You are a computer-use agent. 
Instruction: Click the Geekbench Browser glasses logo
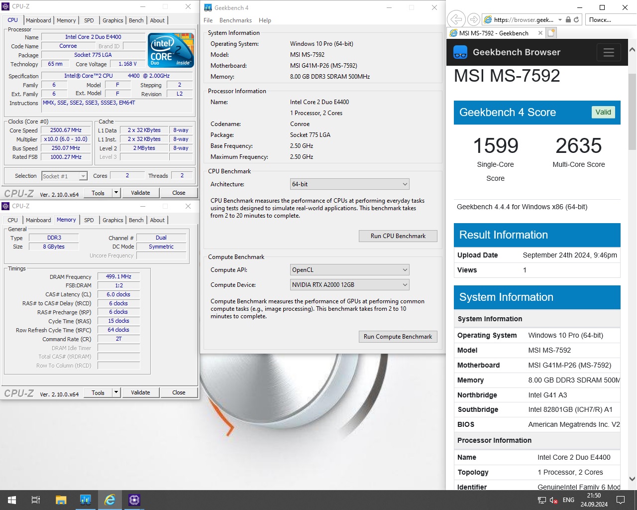pos(460,52)
